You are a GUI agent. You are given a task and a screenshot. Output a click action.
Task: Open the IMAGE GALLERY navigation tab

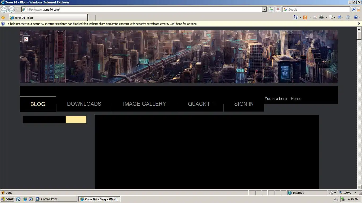pos(144,104)
